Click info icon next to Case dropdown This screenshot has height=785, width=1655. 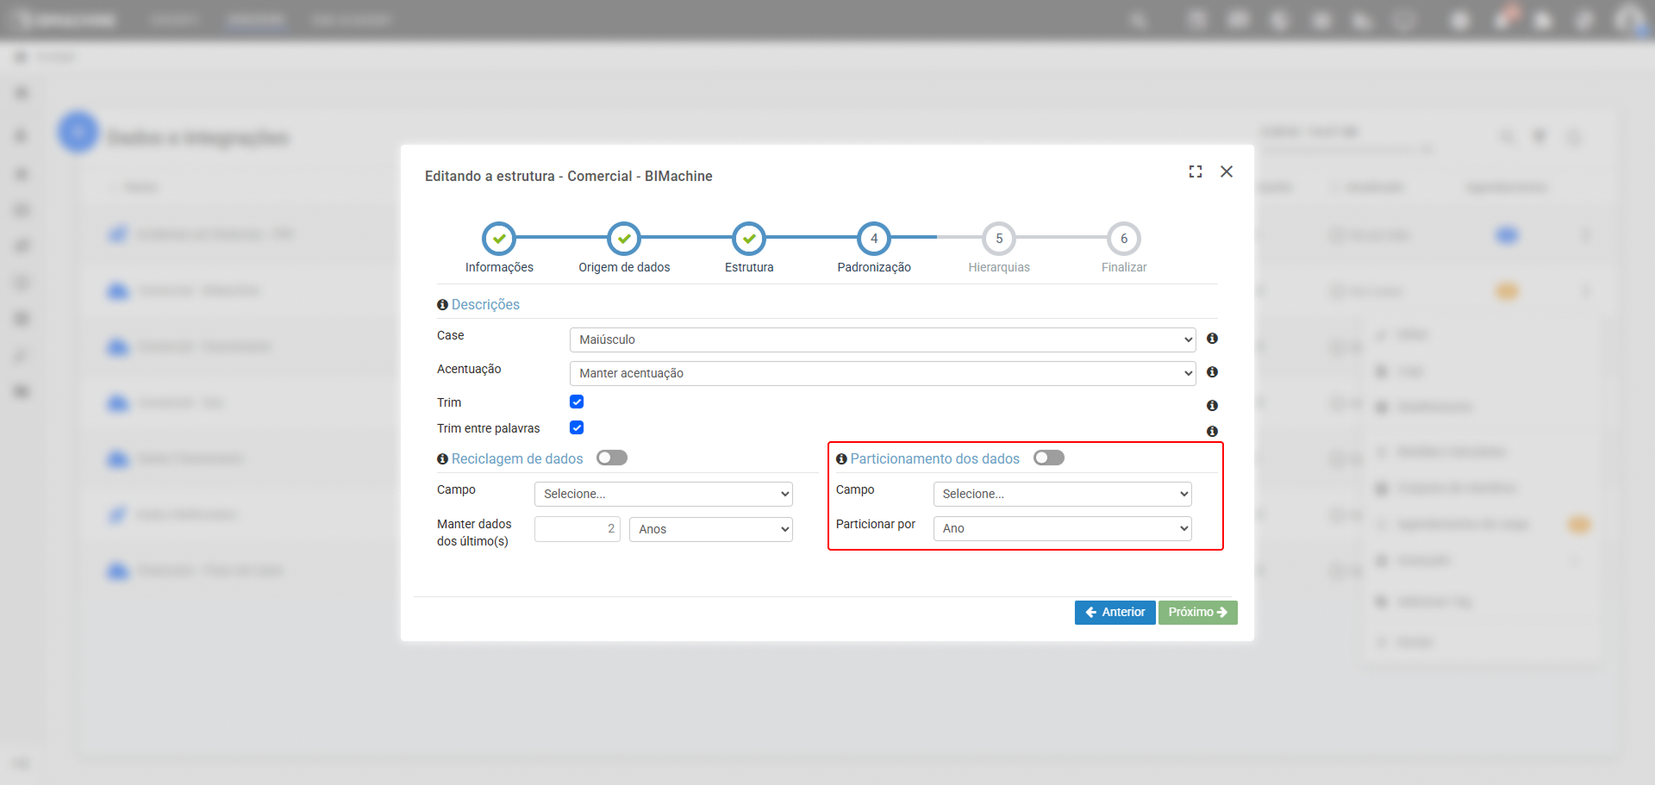(x=1212, y=339)
